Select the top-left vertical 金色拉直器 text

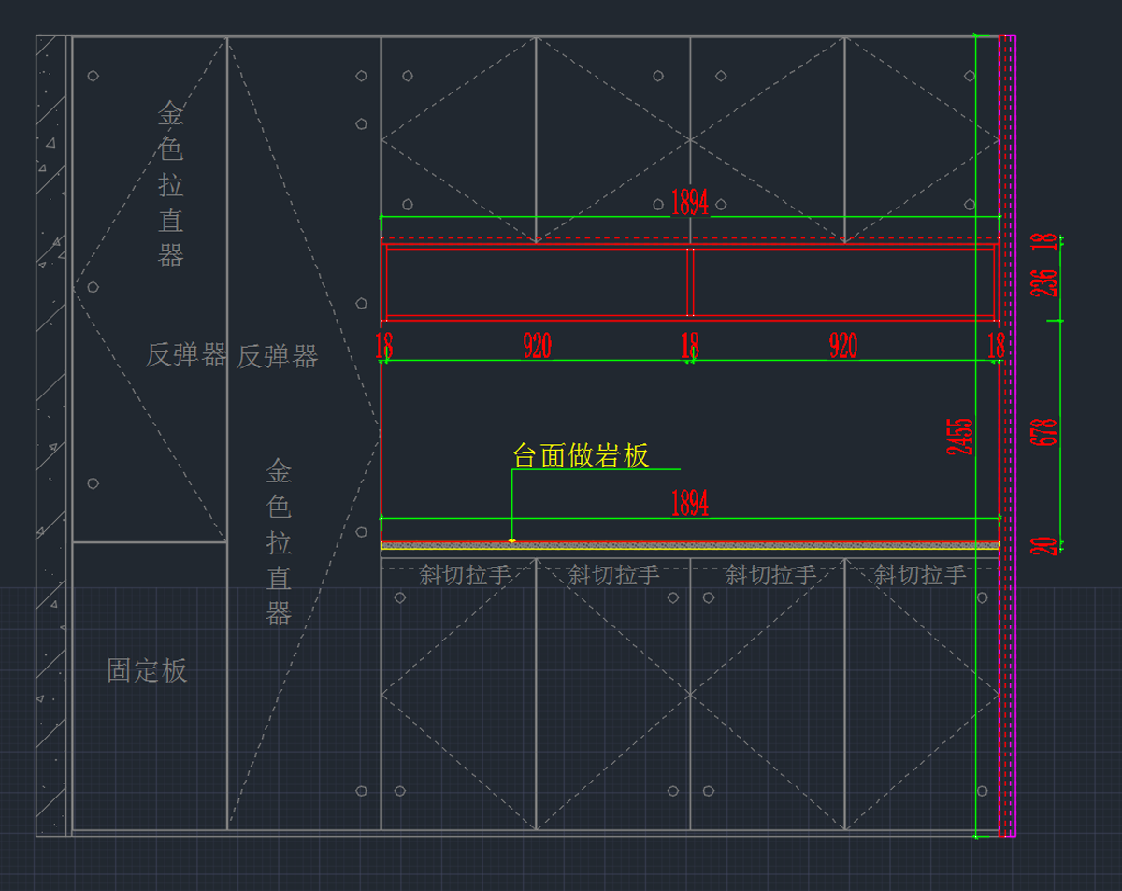point(170,185)
